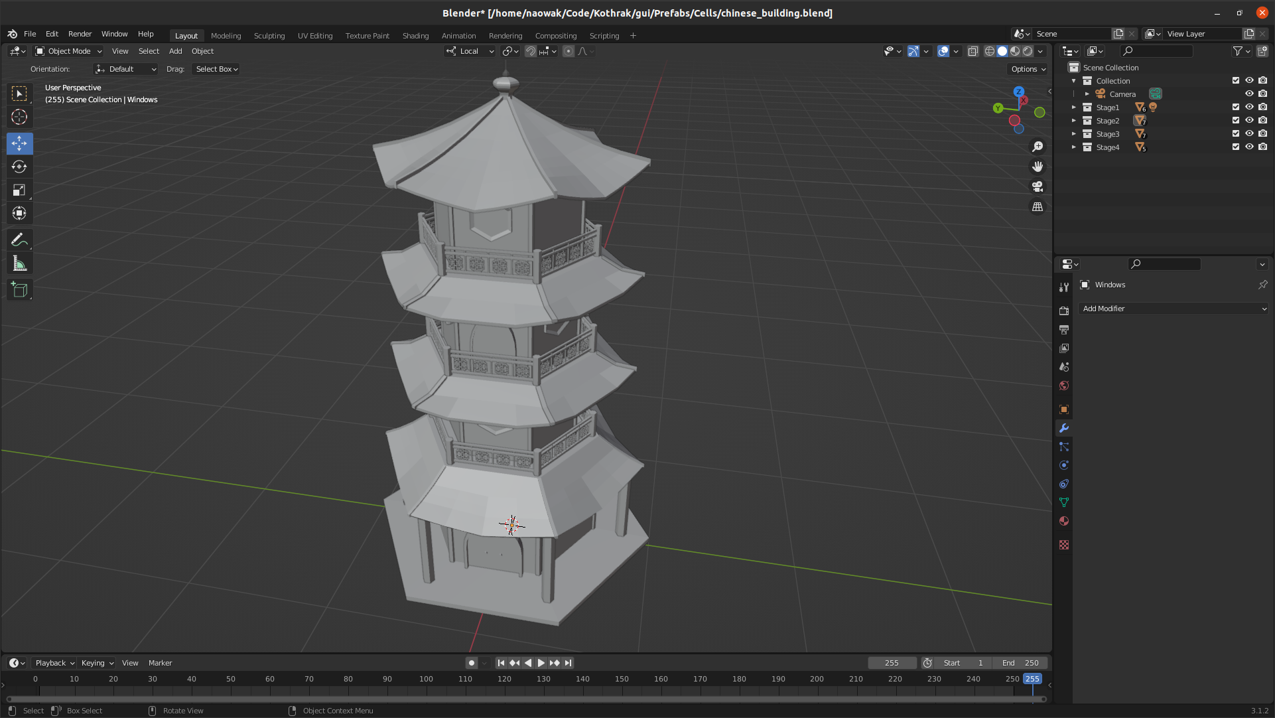Toggle auto keying record button
The image size is (1275, 718).
click(x=472, y=663)
